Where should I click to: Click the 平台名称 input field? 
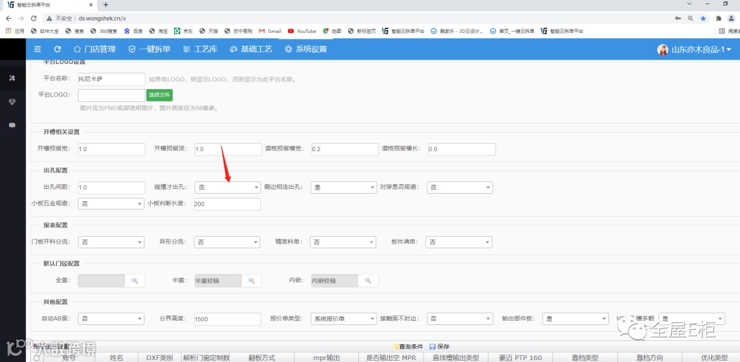pyautogui.click(x=112, y=79)
